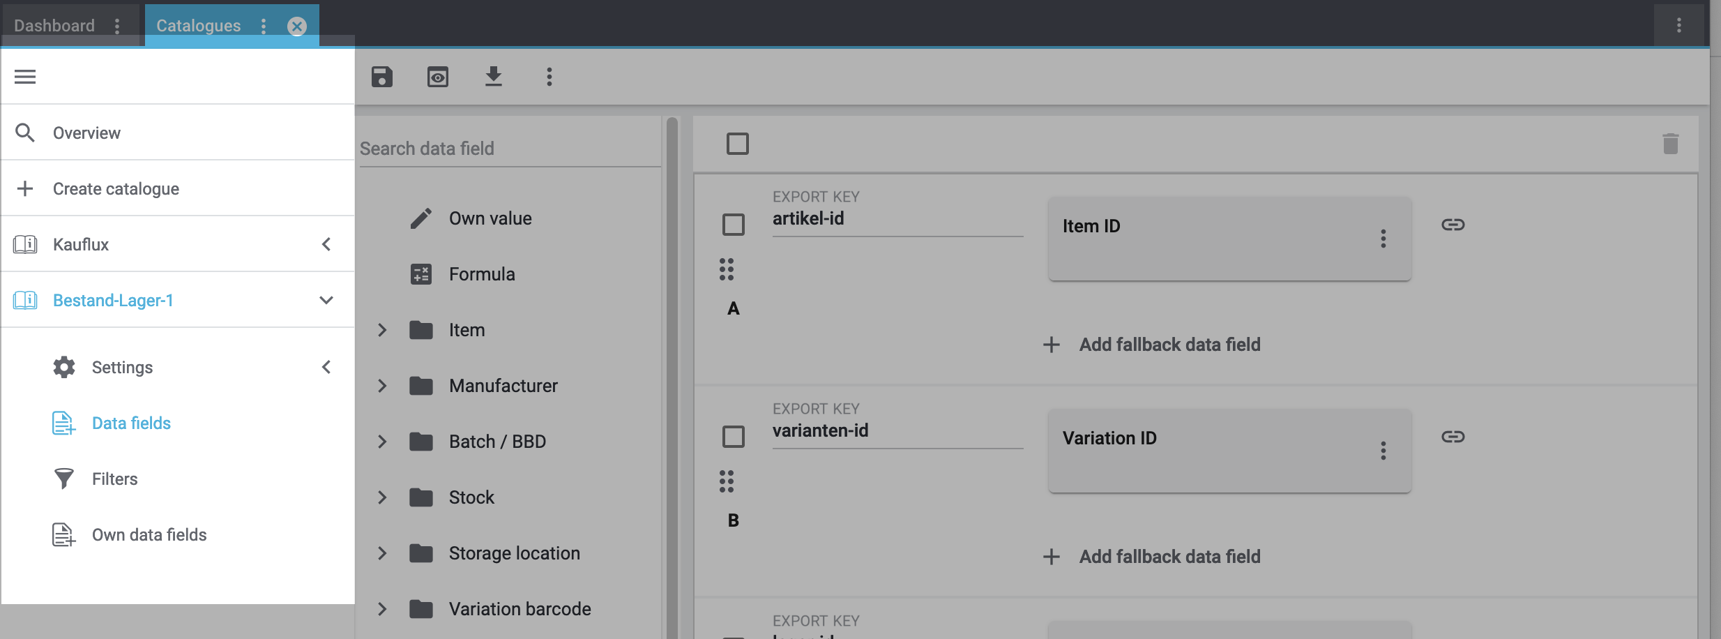Click Create catalogue
This screenshot has height=639, width=1721.
click(116, 189)
